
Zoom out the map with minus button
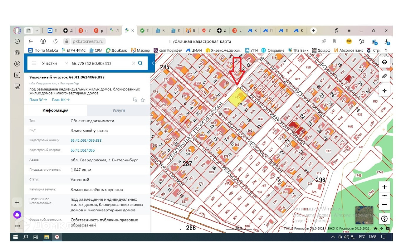(384, 205)
